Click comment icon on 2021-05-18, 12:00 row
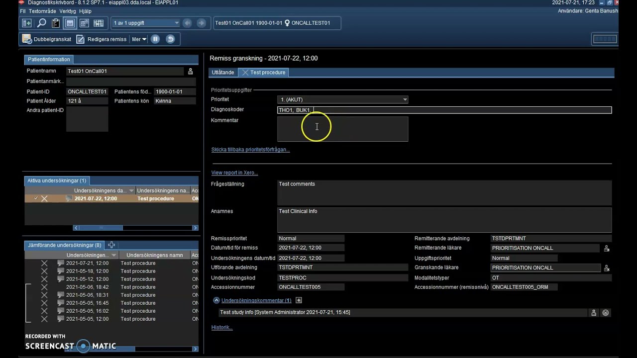The image size is (637, 358). (61, 271)
